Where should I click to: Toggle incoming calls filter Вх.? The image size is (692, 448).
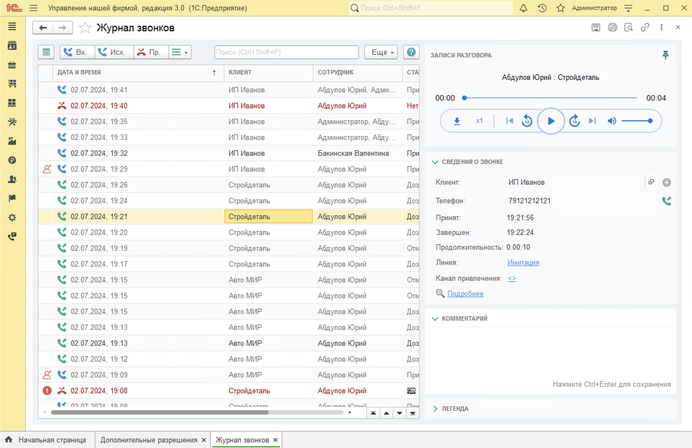(x=77, y=52)
